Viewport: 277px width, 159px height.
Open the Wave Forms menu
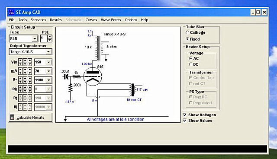coord(111,20)
